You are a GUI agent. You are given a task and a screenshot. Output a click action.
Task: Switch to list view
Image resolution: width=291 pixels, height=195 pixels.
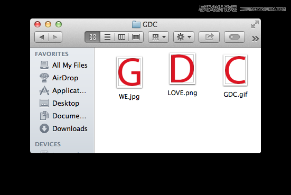(107, 37)
